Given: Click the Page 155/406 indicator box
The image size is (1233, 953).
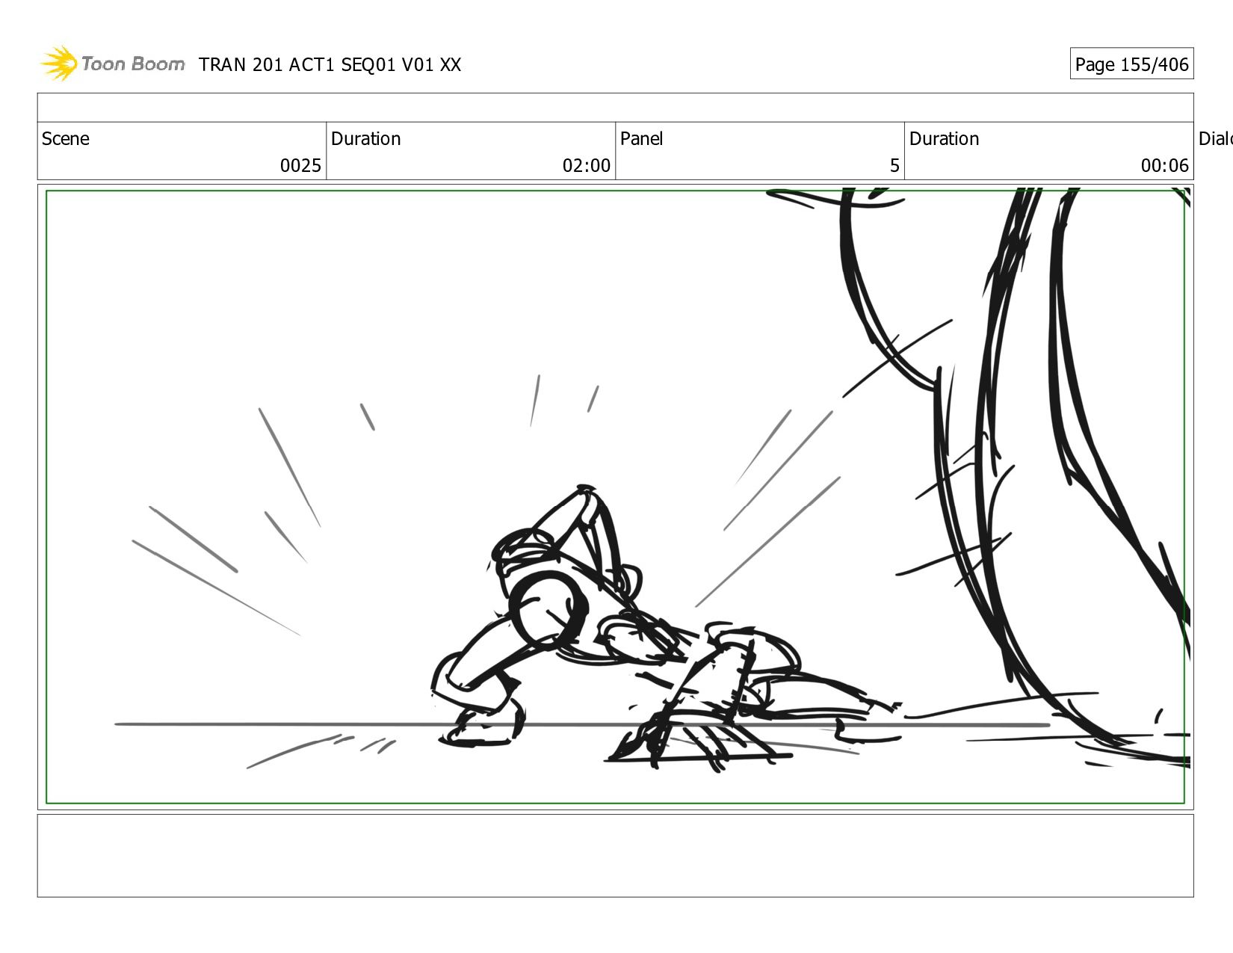Looking at the screenshot, I should (x=1131, y=64).
